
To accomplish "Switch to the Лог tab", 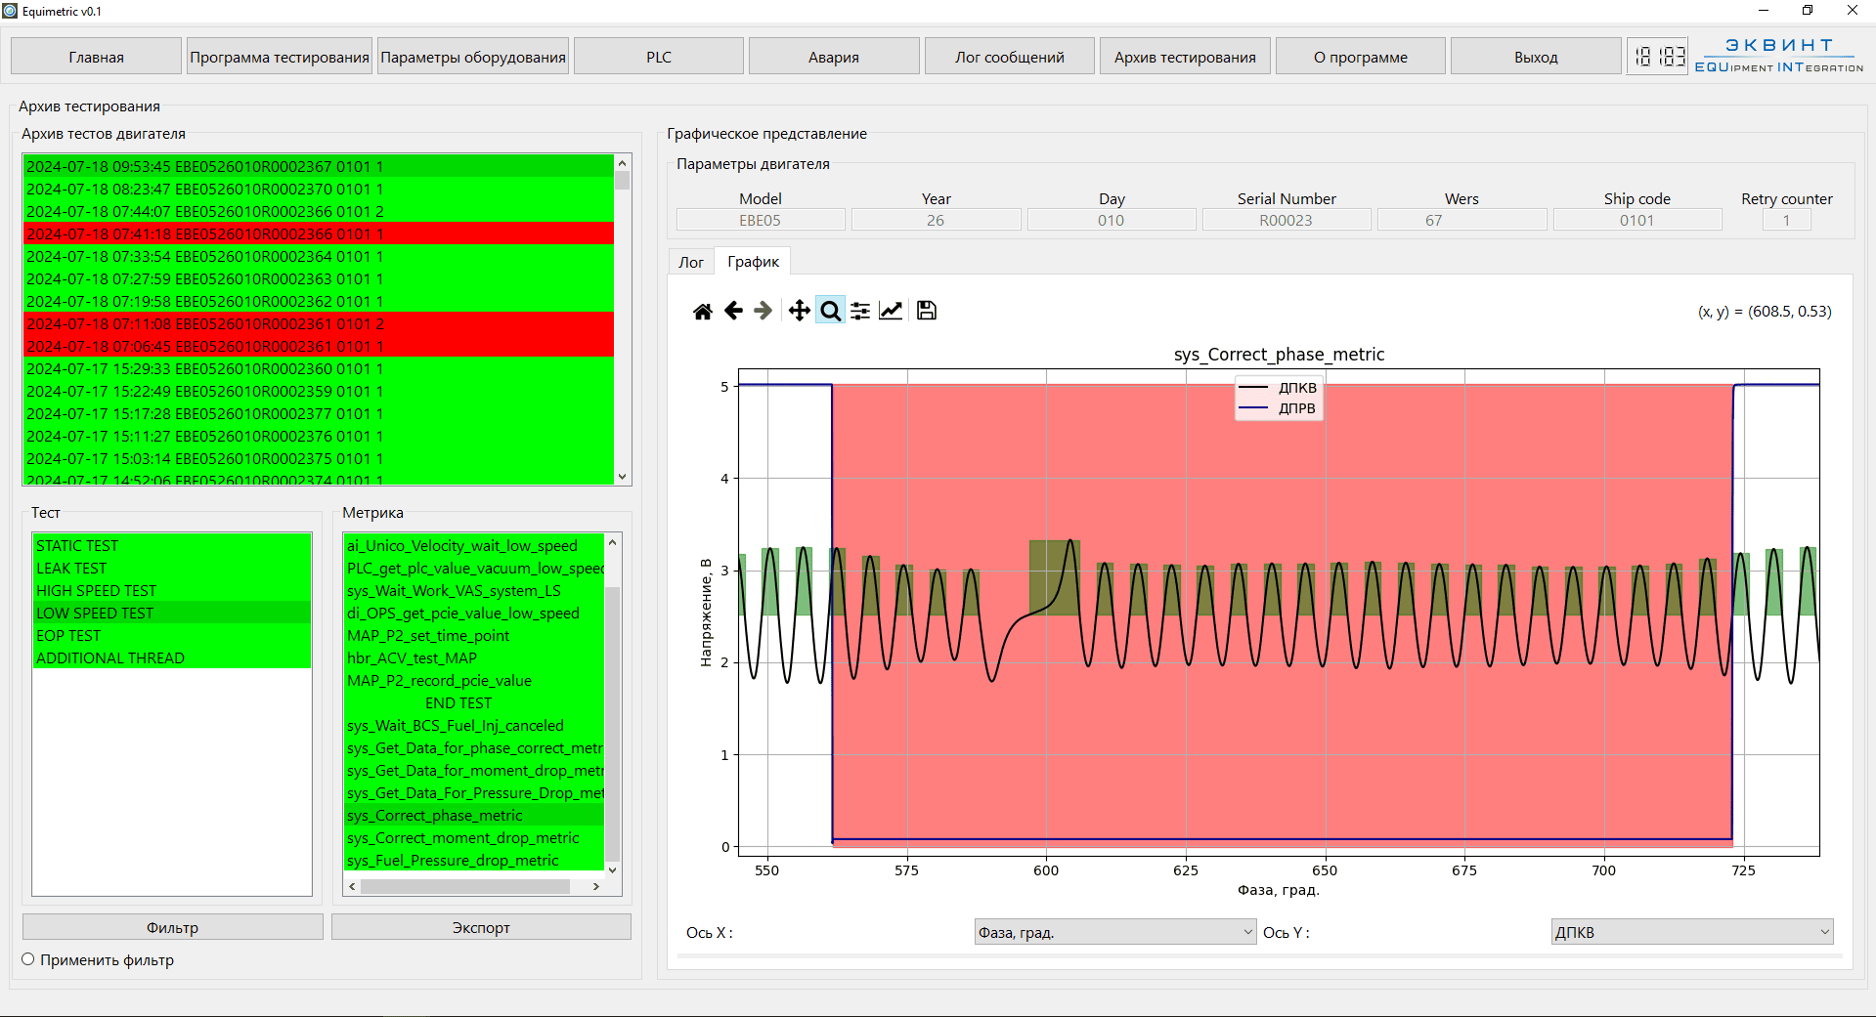I will (x=691, y=262).
